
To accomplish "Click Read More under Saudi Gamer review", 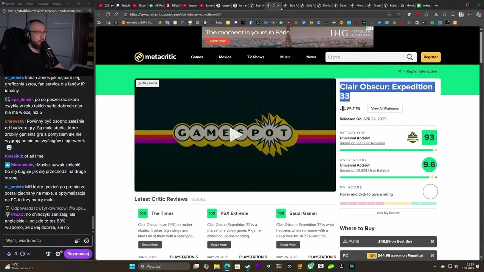I will pyautogui.click(x=288, y=245).
